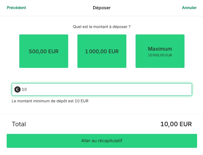Image resolution: width=203 pixels, height=155 pixels.
Task: Click the empty right side of the amount field
Action: [x=143, y=89]
